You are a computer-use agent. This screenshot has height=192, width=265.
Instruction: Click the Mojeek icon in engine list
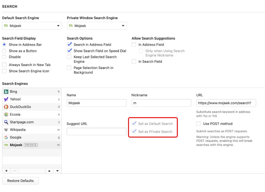pyautogui.click(x=6, y=145)
